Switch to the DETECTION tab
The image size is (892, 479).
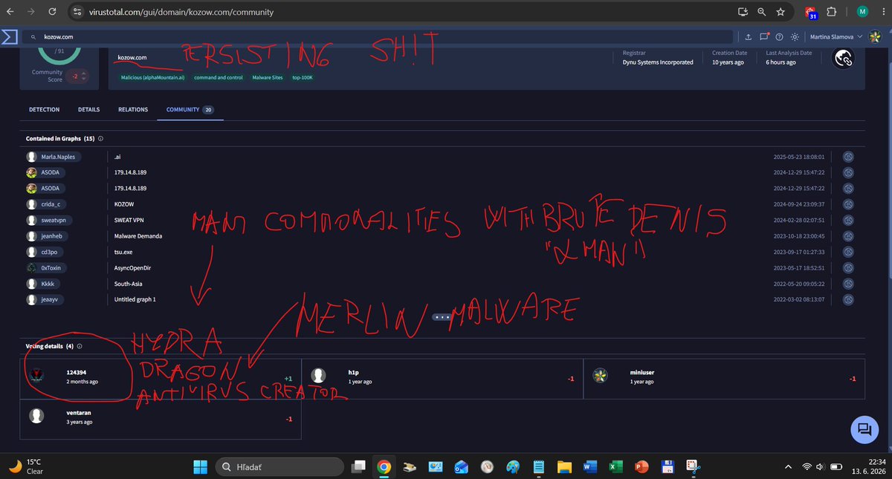(x=44, y=109)
